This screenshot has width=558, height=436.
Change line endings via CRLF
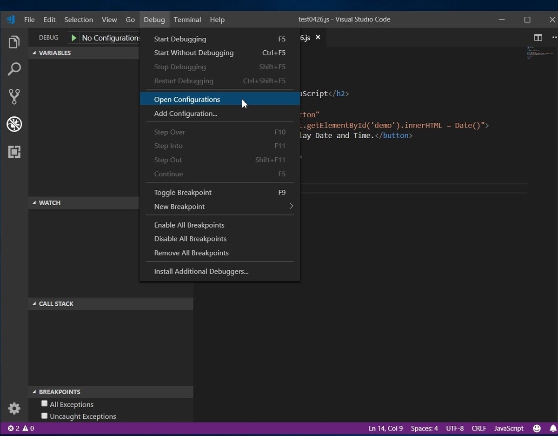(479, 428)
